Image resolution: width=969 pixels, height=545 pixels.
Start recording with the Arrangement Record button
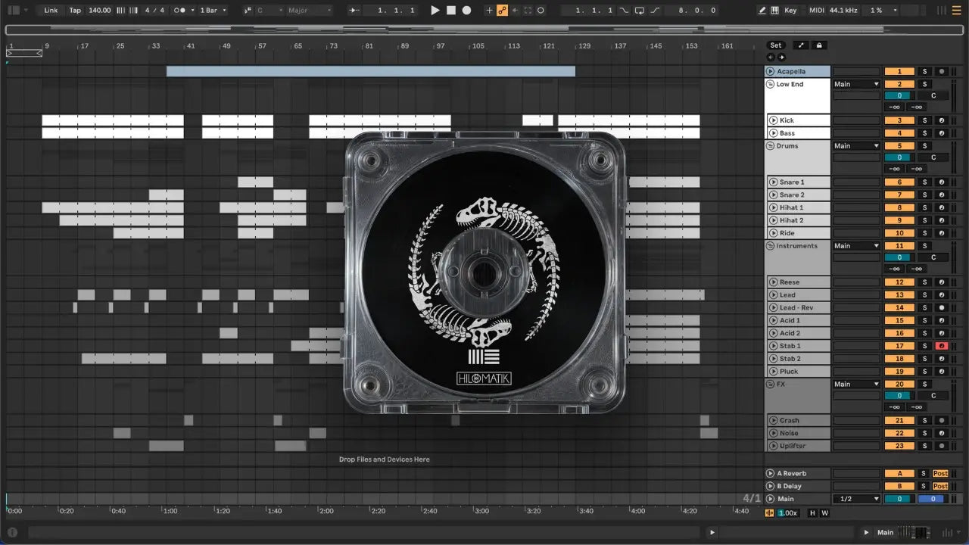pos(466,11)
